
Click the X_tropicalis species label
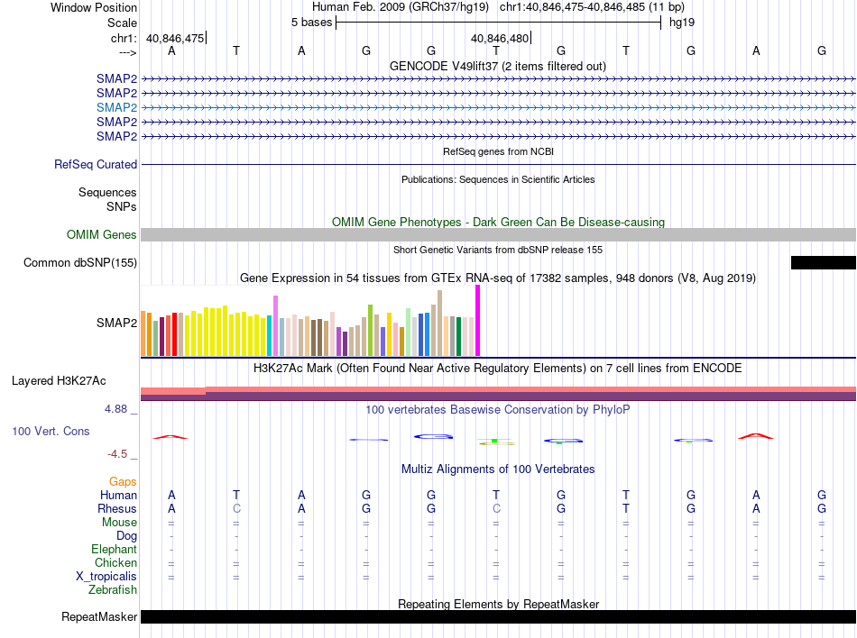click(106, 577)
